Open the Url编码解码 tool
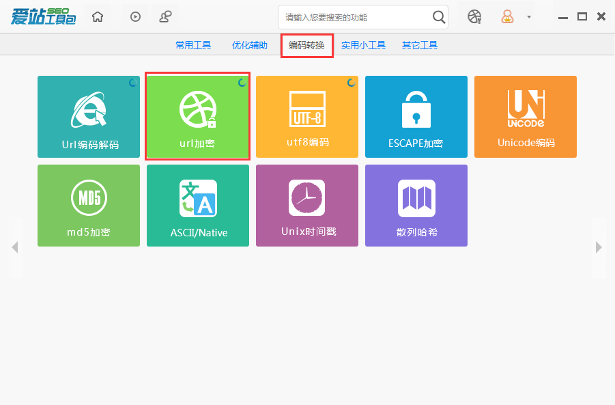This screenshot has height=405, width=615. (x=88, y=116)
